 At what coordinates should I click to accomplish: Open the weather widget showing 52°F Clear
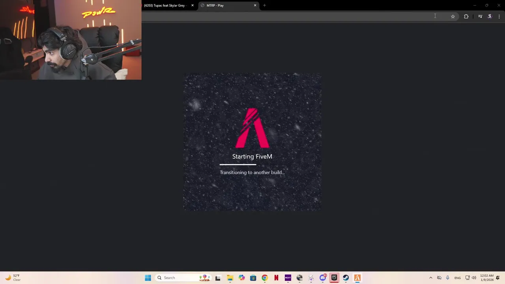coord(13,278)
